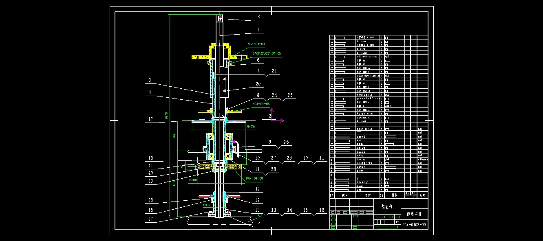Image resolution: width=543 pixels, height=241 pixels.
Task: Click drawing number NG4-0402-00 in title block
Action: click(414, 225)
